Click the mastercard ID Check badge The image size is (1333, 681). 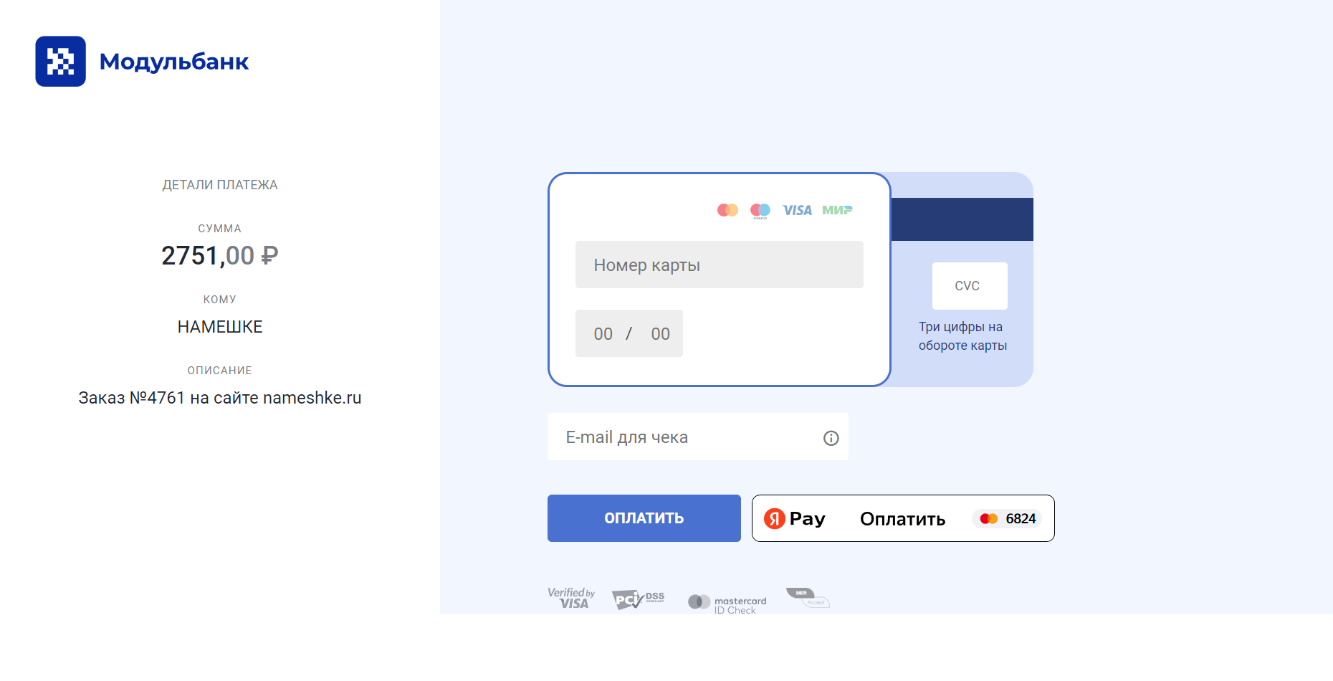tap(727, 604)
